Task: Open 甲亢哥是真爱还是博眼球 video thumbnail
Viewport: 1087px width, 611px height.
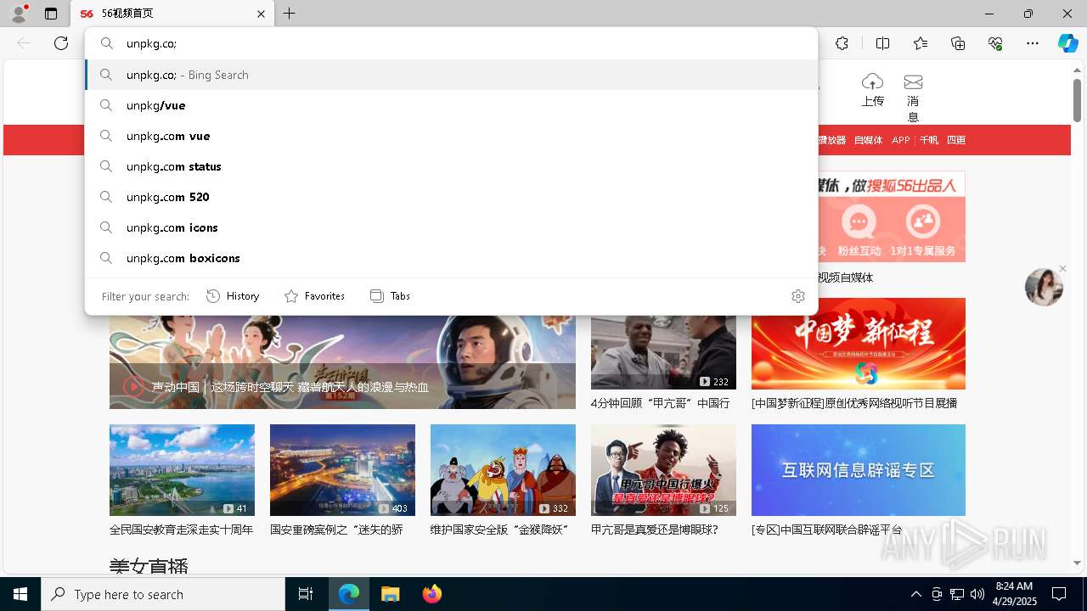Action: [663, 470]
